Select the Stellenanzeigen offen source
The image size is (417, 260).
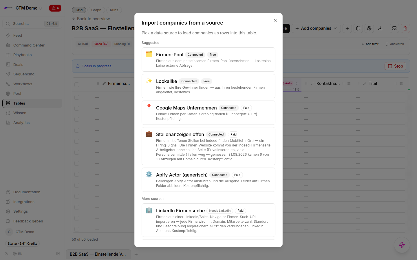(209, 146)
